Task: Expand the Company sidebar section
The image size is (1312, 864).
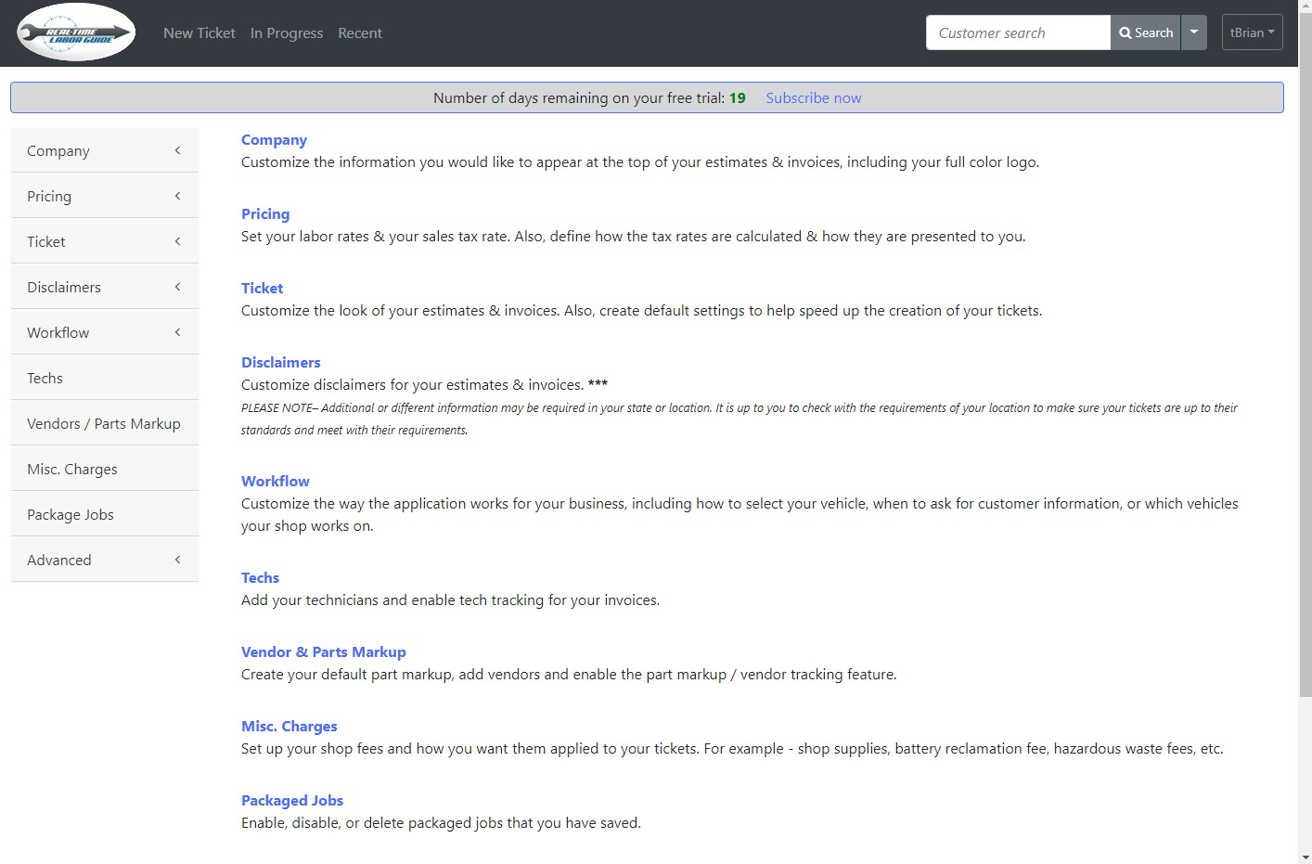Action: coord(105,150)
